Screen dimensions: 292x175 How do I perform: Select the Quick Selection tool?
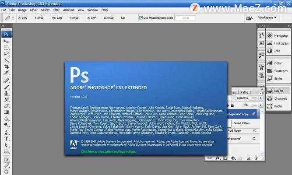[x=6, y=60]
